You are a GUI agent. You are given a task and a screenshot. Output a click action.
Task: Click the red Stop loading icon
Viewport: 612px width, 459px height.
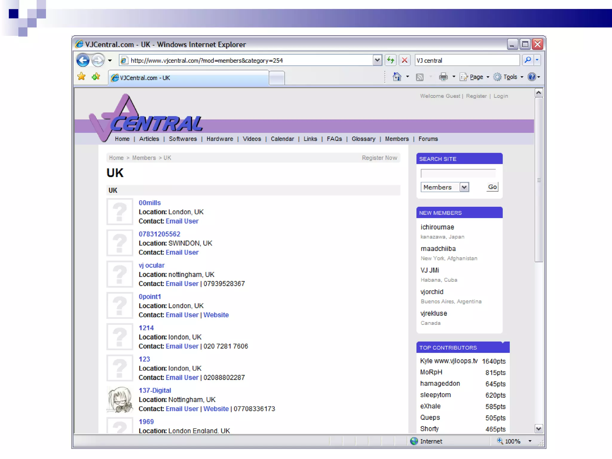coord(404,60)
